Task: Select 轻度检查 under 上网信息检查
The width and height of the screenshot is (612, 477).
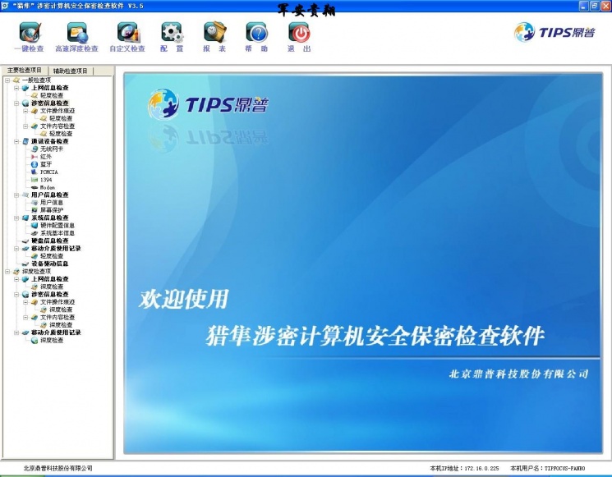Action: [x=52, y=95]
